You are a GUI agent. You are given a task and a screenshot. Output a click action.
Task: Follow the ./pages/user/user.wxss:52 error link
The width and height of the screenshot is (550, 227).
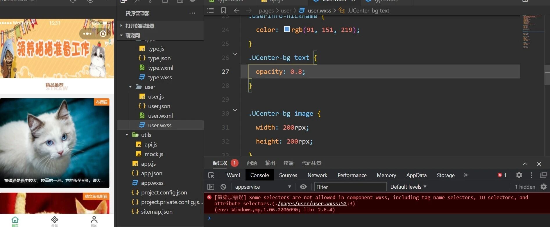click(312, 203)
